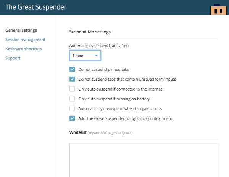Click the '(keywords of pages to ignore)' hint text

click(110, 133)
